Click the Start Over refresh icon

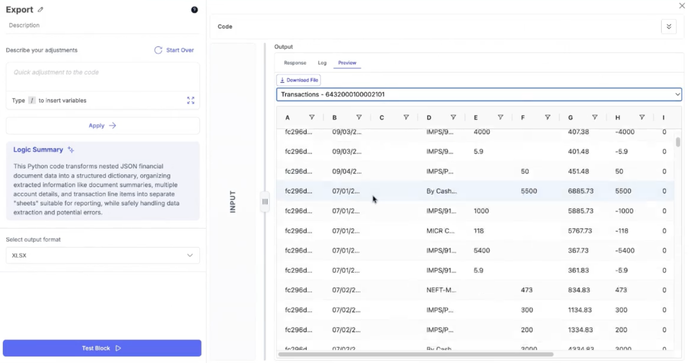pyautogui.click(x=158, y=50)
